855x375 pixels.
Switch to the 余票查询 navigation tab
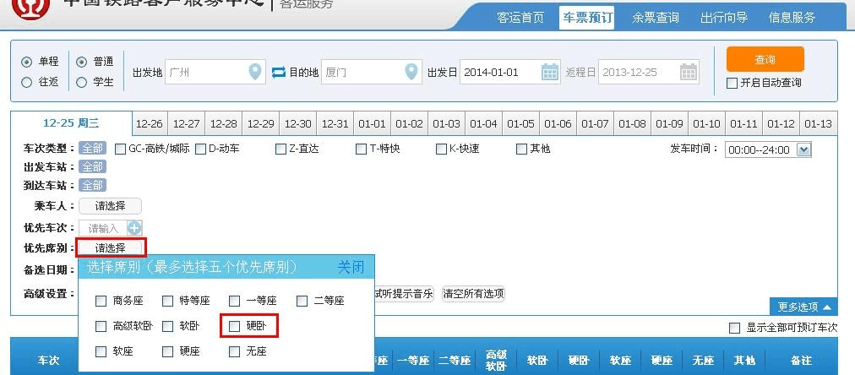(656, 18)
